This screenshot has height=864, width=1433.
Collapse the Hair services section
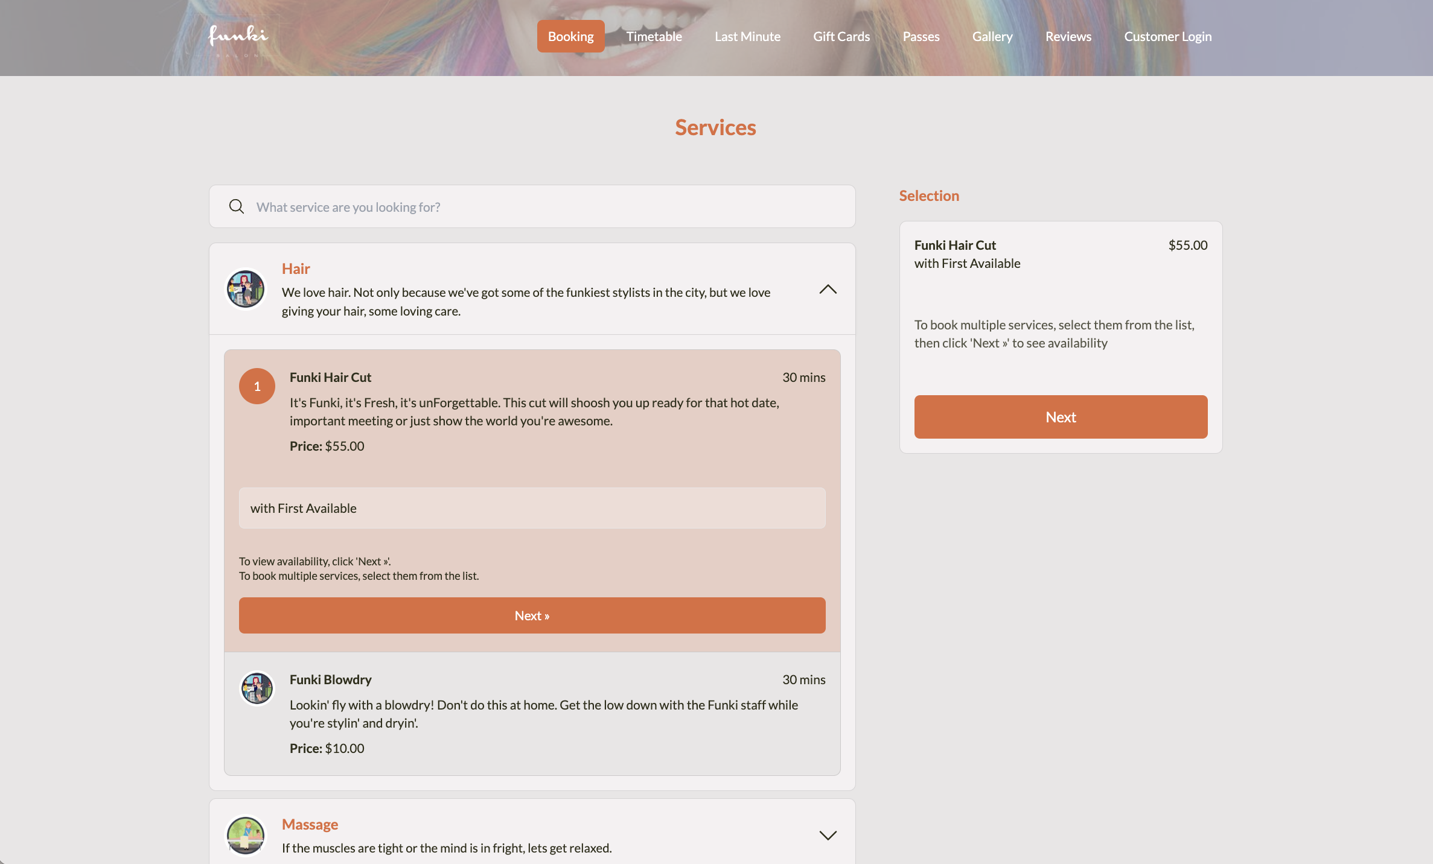(x=828, y=290)
